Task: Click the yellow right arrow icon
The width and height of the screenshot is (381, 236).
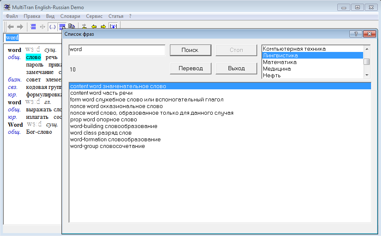Action: (x=103, y=27)
